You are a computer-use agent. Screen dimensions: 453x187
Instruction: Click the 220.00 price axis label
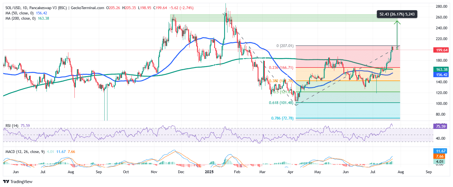pyautogui.click(x=442, y=39)
